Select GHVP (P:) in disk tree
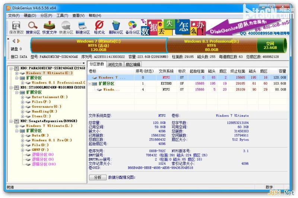The height and width of the screenshot is (198, 298). 40,150
